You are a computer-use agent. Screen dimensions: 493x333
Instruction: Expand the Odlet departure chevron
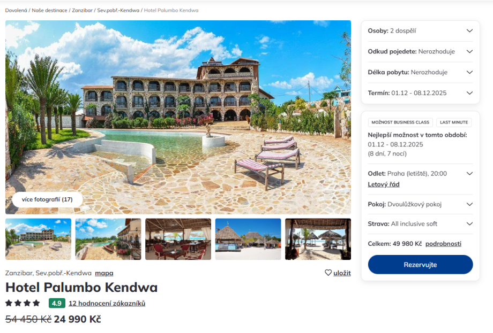click(469, 173)
